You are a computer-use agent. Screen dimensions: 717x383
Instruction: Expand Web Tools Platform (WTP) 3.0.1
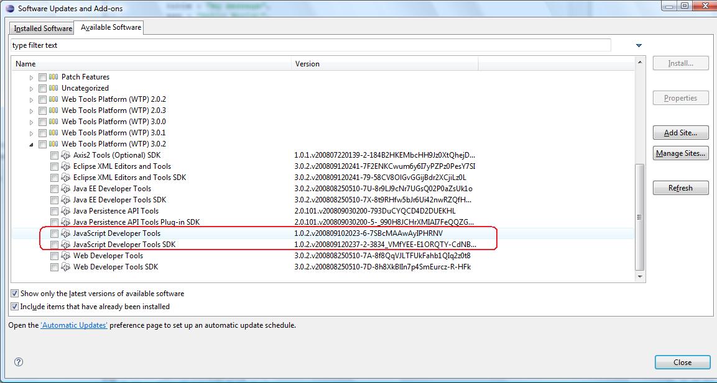[x=31, y=133]
